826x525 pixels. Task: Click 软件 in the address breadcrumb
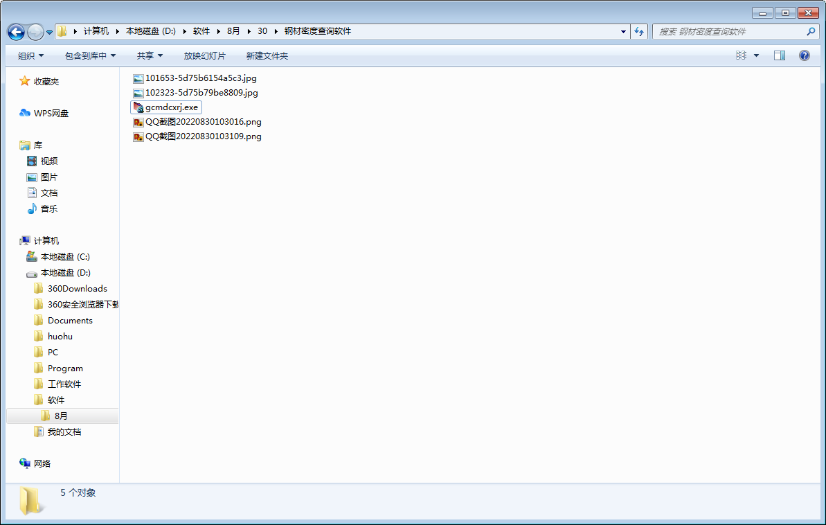click(201, 31)
